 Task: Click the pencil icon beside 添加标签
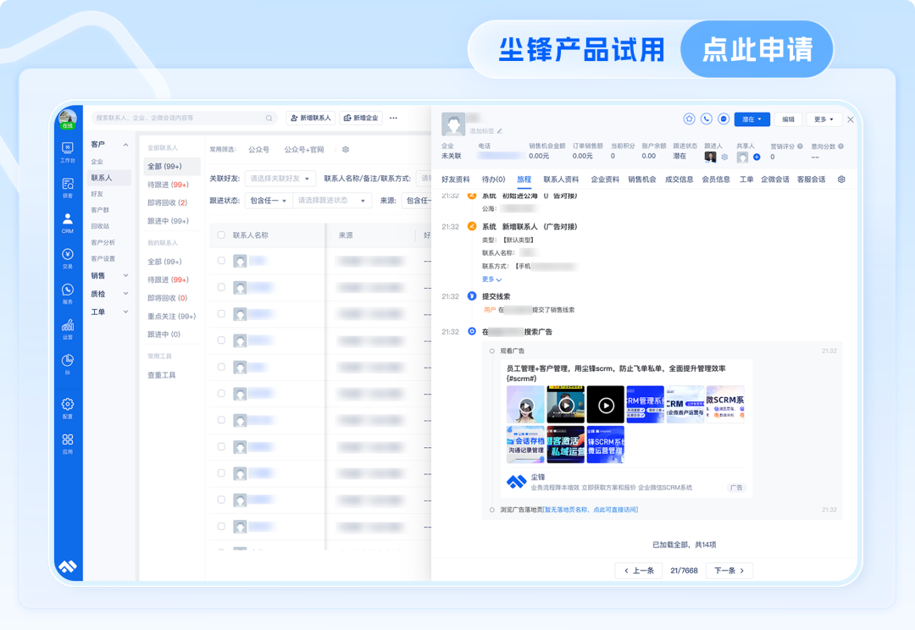click(500, 131)
